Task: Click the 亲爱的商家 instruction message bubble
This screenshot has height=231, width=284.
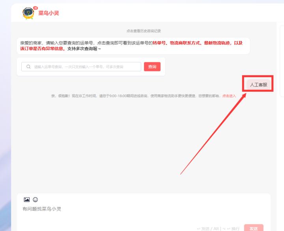Action: tap(133, 46)
